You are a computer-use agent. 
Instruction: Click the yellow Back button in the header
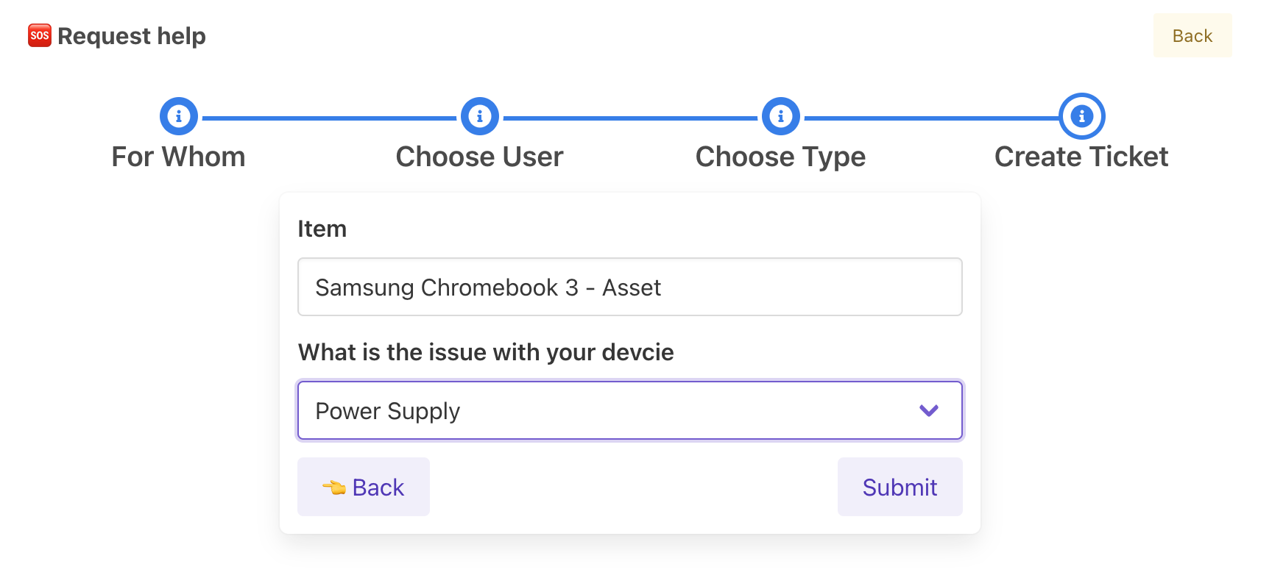tap(1192, 35)
